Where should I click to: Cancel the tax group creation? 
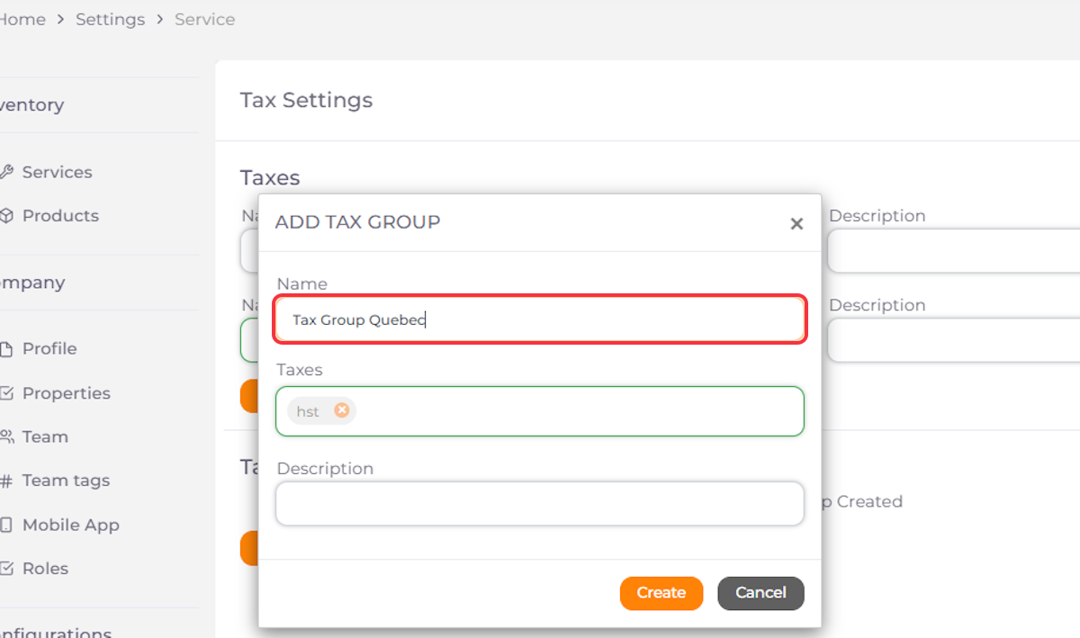[x=760, y=593]
